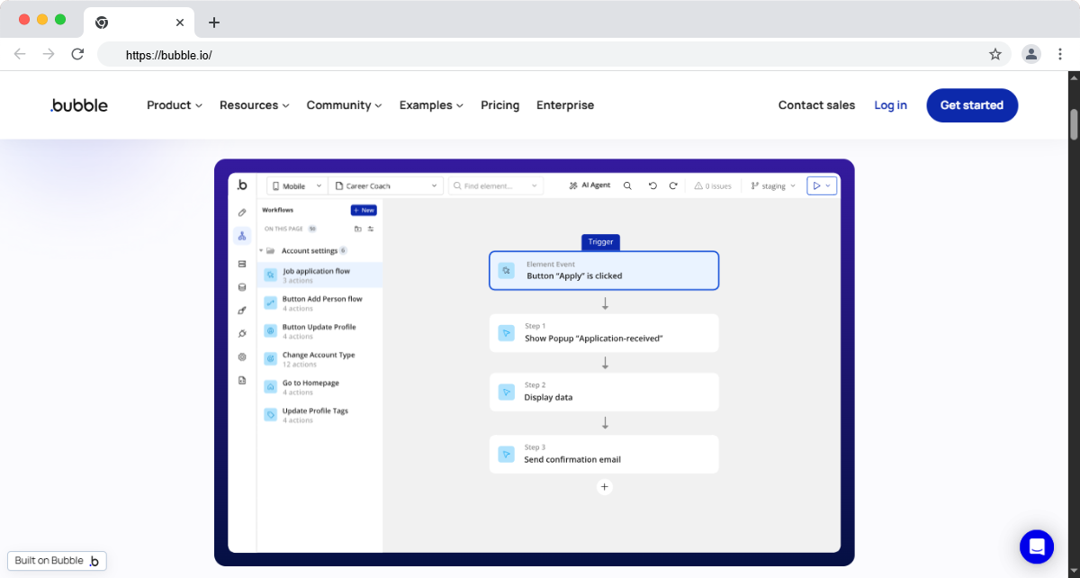Image resolution: width=1080 pixels, height=578 pixels.
Task: Open the Examples dropdown
Action: (432, 105)
